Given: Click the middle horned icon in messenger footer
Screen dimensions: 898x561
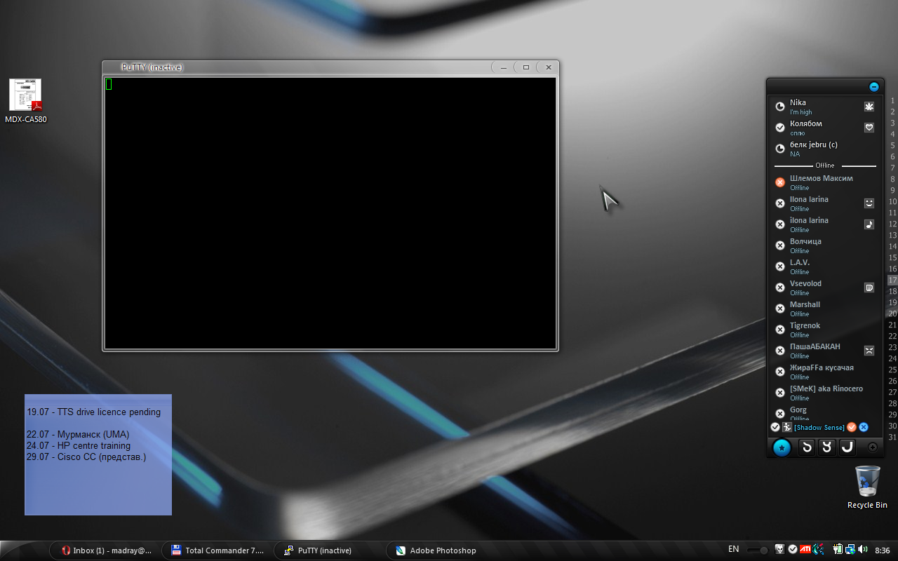Looking at the screenshot, I should [827, 447].
